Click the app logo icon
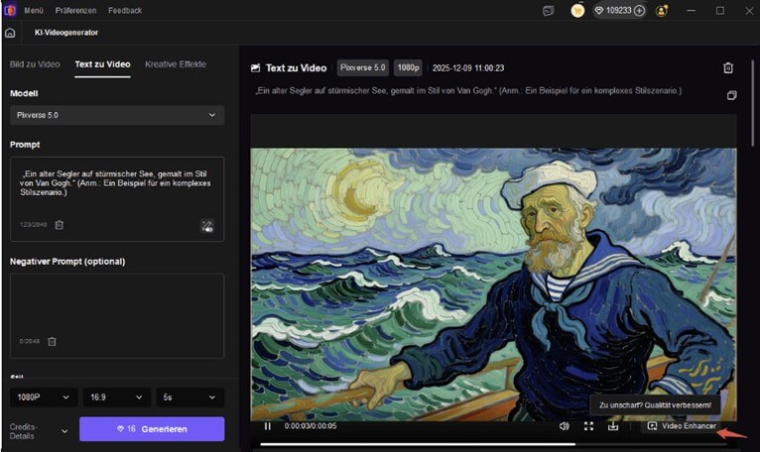The height and width of the screenshot is (452, 760). coord(10,10)
